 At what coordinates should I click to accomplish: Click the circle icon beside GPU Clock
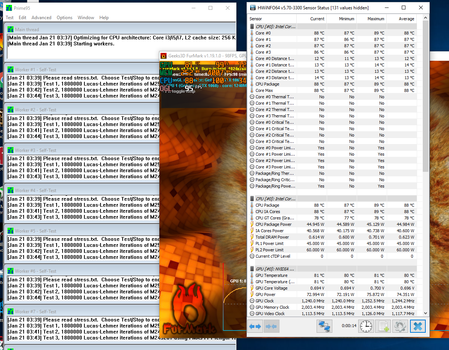pos(252,301)
